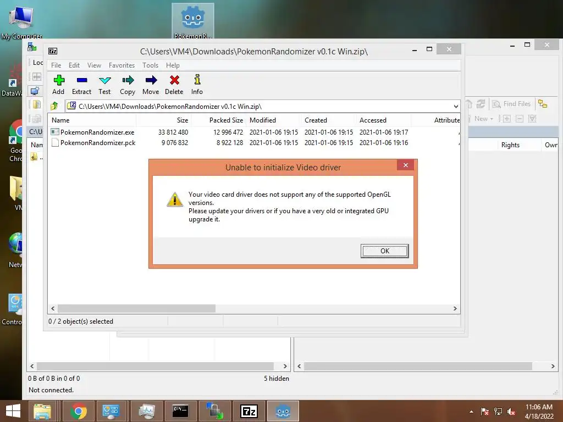Go up one folder level in 7-Zip
This screenshot has height=422, width=563.
click(x=54, y=106)
